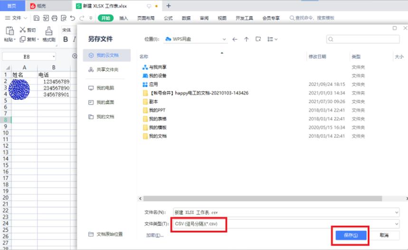This screenshot has width=408, height=250.
Task: Open the 文件 menu dropdown arrow
Action: tap(26, 18)
